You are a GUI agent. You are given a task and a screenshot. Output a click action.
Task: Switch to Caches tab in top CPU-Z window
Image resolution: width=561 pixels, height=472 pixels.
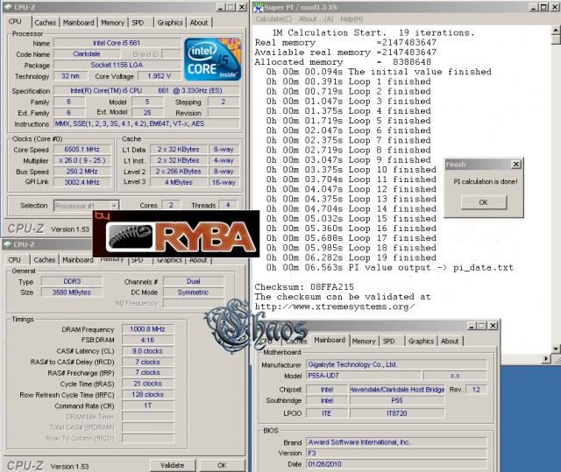[46, 23]
